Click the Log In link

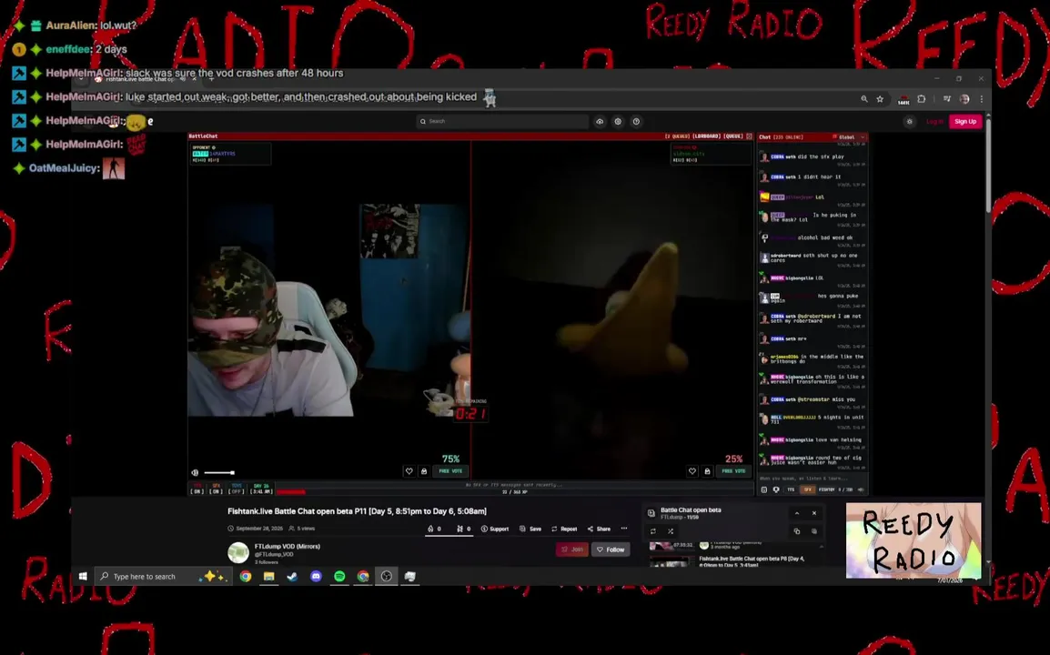(934, 121)
